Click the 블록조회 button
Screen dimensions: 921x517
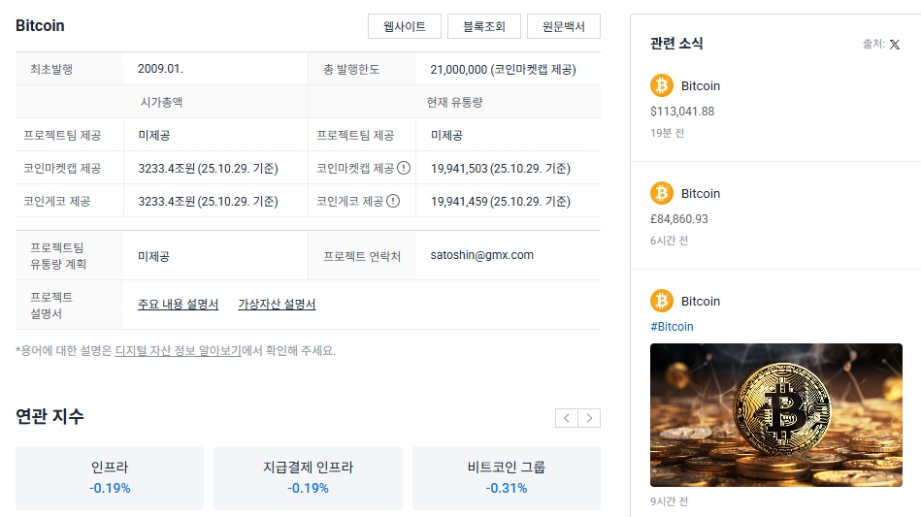pos(484,26)
